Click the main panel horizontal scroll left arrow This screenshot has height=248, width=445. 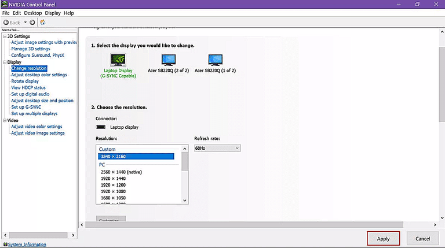coord(82,225)
